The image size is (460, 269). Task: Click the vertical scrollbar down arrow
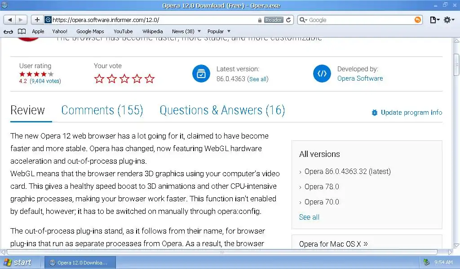click(456, 246)
